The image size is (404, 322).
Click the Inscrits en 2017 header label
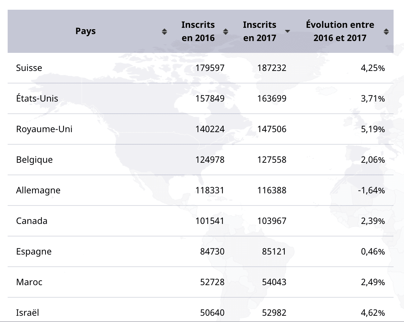click(259, 31)
